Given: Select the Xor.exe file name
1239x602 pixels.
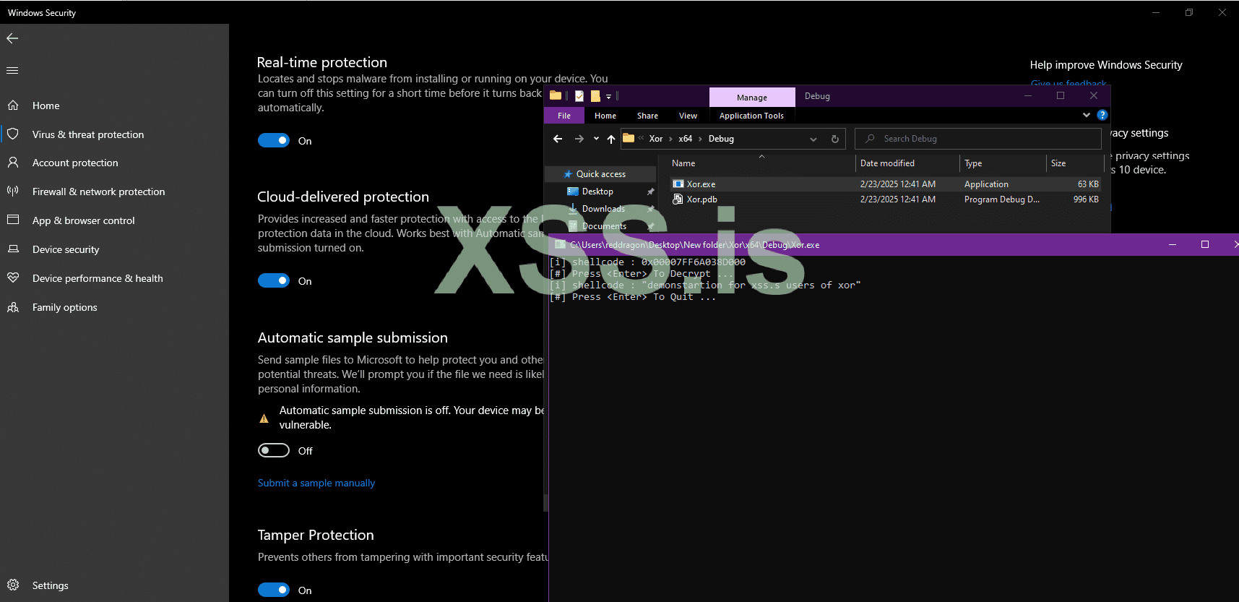Looking at the screenshot, I should click(701, 184).
